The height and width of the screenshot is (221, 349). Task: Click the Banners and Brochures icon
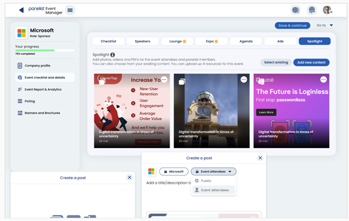[20, 113]
